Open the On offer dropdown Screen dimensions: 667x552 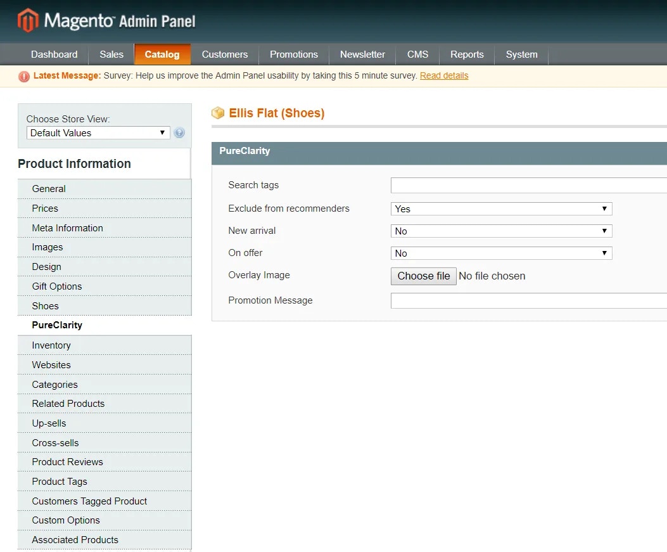pyautogui.click(x=501, y=253)
